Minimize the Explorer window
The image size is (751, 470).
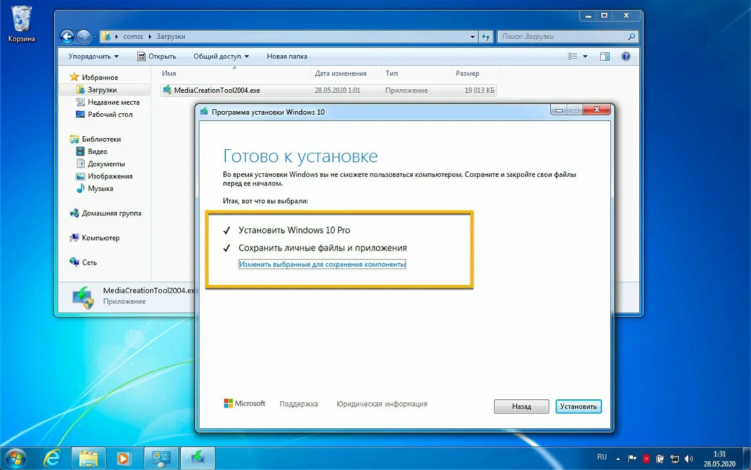point(589,16)
